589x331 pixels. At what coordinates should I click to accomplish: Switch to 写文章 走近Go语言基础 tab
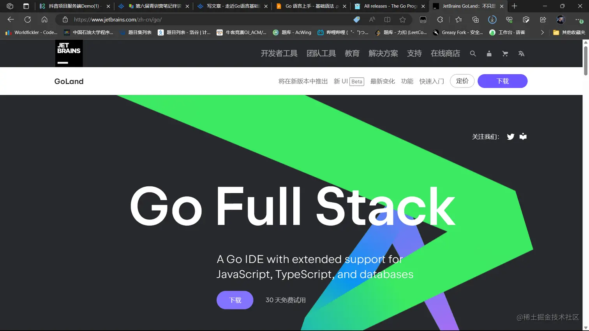click(x=233, y=6)
